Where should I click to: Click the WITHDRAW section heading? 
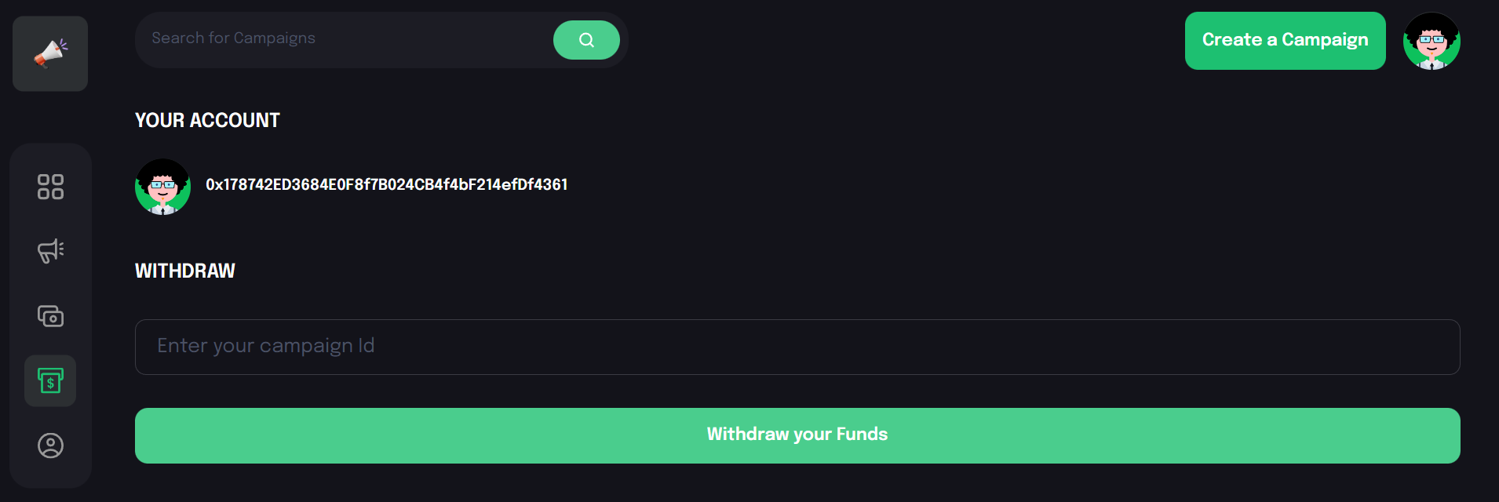coord(185,271)
